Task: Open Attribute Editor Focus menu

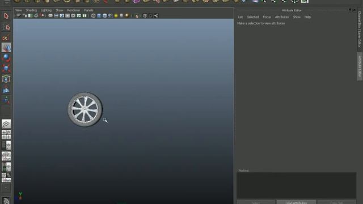Action: click(267, 17)
